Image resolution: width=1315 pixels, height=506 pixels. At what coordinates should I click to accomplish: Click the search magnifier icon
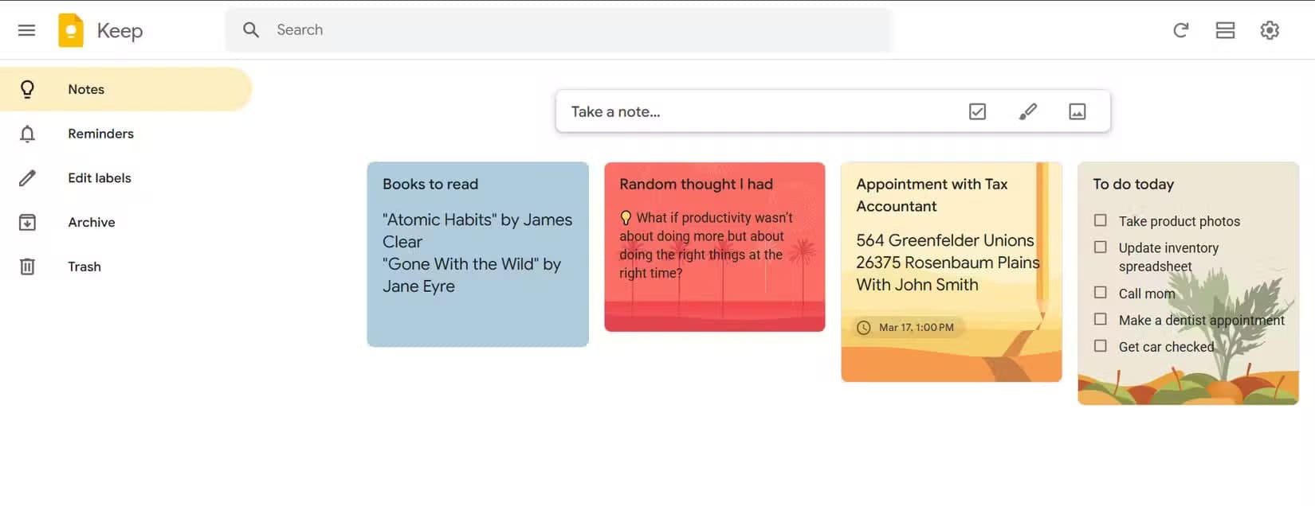coord(250,29)
